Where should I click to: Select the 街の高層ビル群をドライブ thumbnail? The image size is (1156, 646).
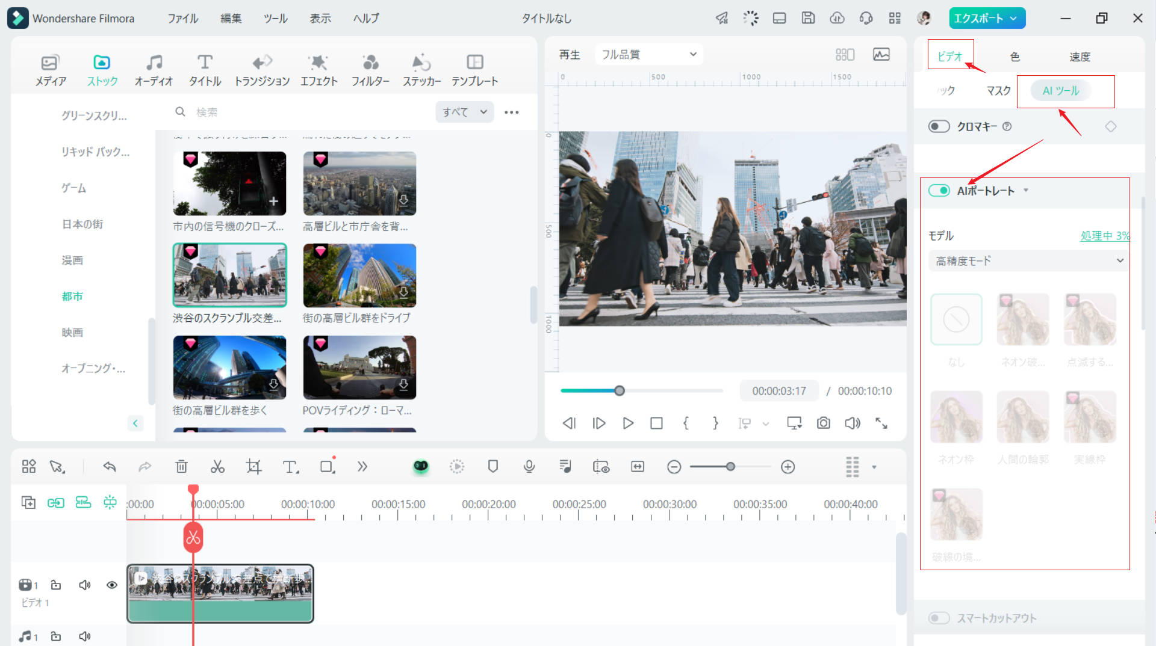click(359, 275)
